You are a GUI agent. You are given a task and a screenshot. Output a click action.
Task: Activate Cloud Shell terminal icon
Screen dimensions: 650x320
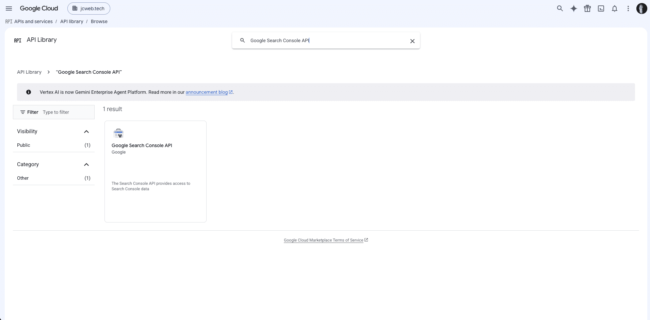pos(601,8)
